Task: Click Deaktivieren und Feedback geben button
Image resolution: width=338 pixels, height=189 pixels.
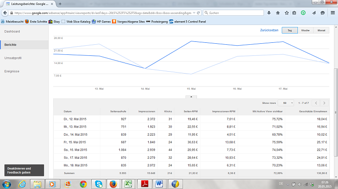Action: (24, 170)
